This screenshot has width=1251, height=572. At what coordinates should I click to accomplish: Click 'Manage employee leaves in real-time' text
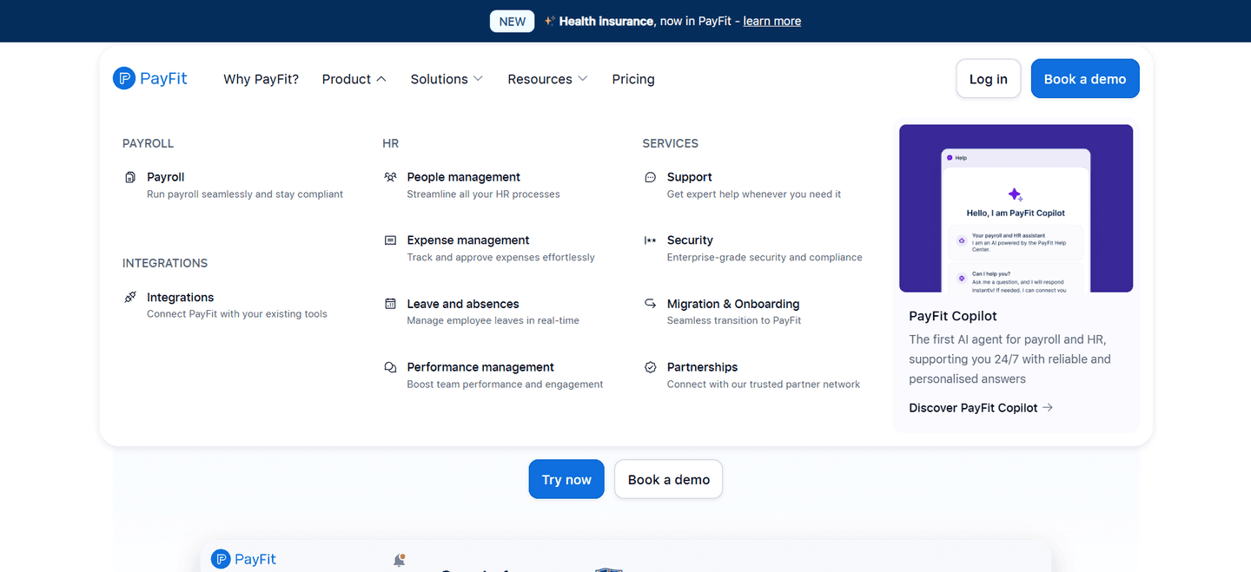point(493,321)
